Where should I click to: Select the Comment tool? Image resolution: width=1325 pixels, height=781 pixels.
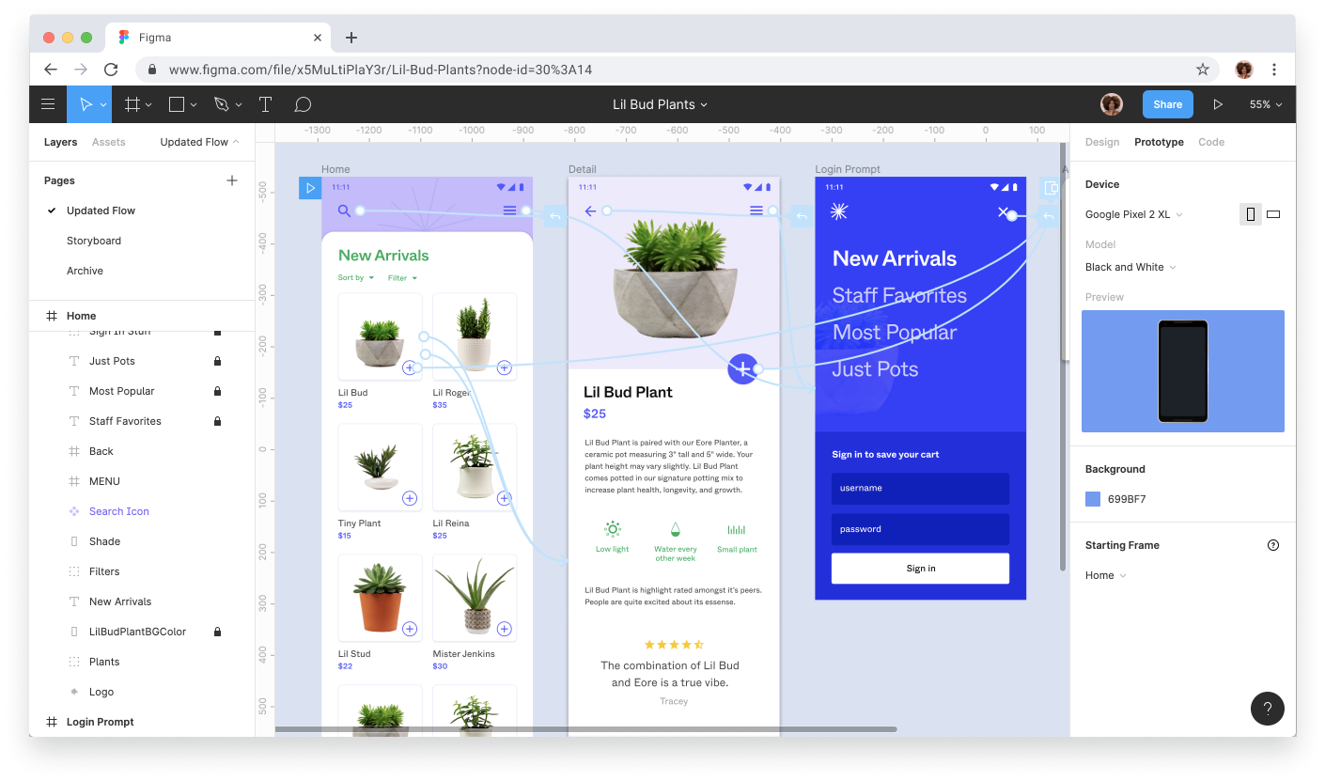pos(303,104)
